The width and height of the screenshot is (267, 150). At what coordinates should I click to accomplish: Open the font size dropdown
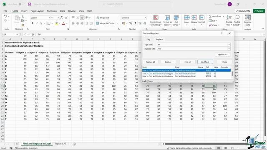pos(58,17)
